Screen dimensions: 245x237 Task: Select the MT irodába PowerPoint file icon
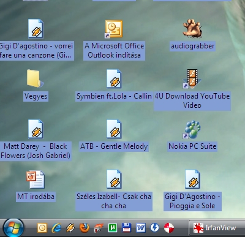pos(36,179)
